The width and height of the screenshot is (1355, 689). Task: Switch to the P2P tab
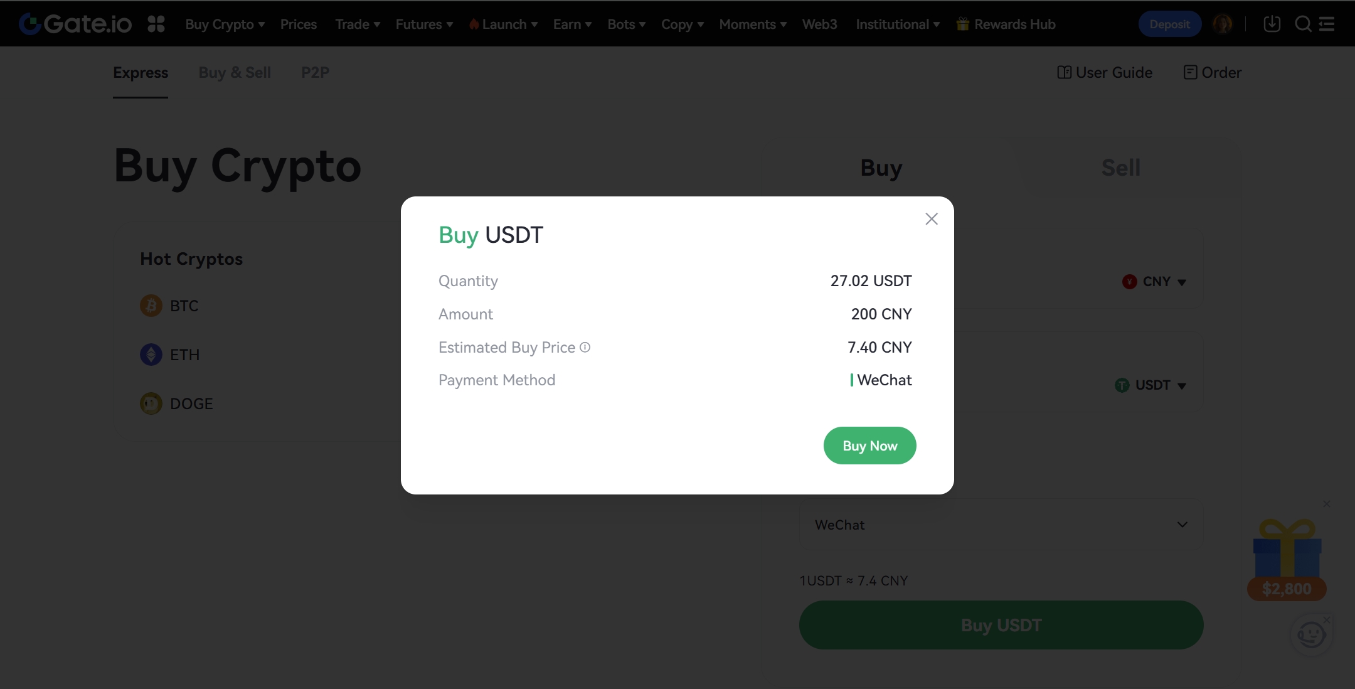[x=315, y=73]
